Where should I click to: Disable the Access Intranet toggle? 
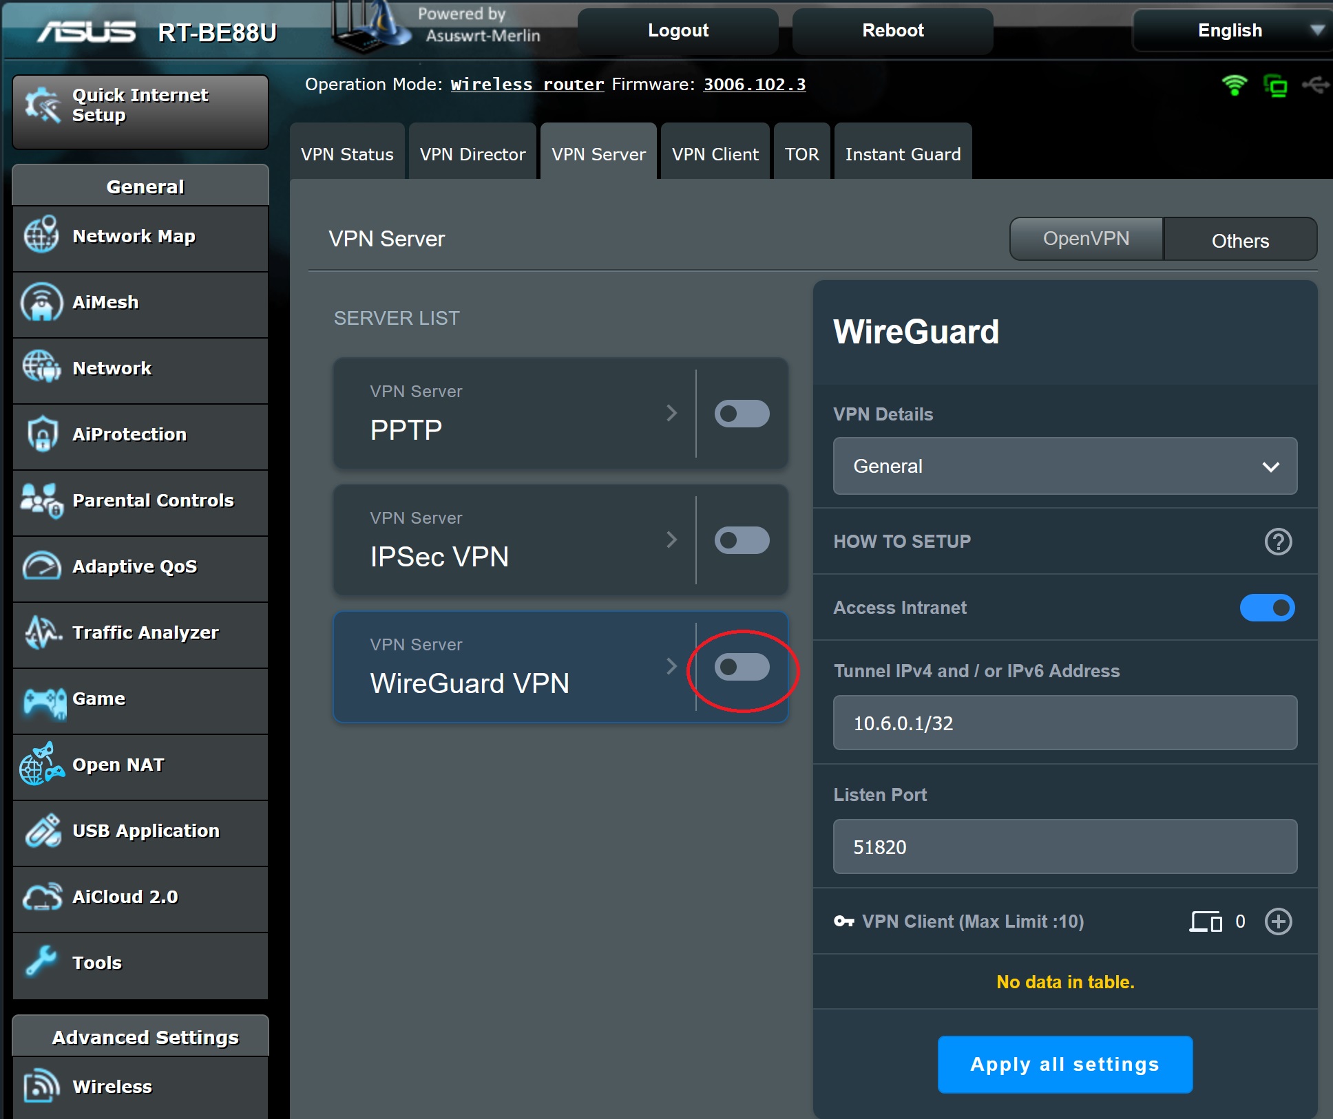(1267, 608)
